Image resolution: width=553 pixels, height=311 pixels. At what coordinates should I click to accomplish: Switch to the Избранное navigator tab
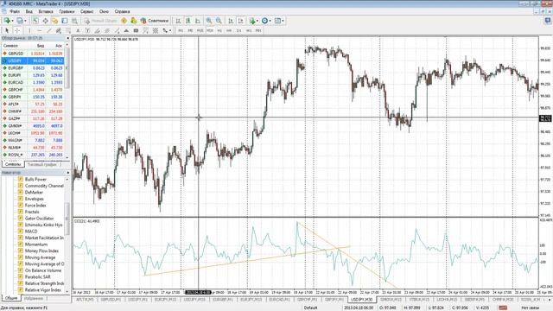pyautogui.click(x=34, y=298)
